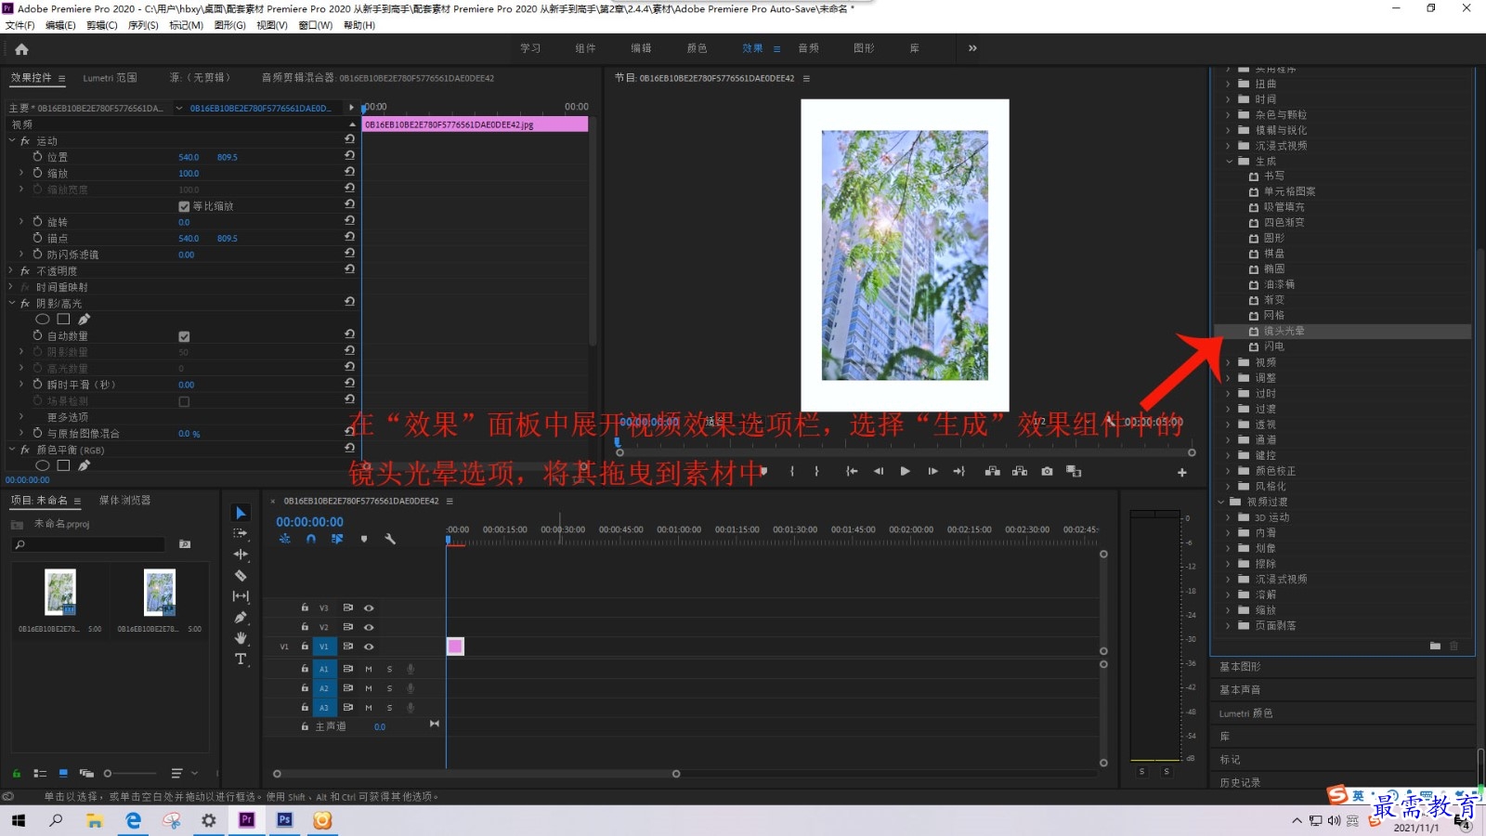Switch project panel to list view
Screen dimensions: 1486x836
pos(40,773)
